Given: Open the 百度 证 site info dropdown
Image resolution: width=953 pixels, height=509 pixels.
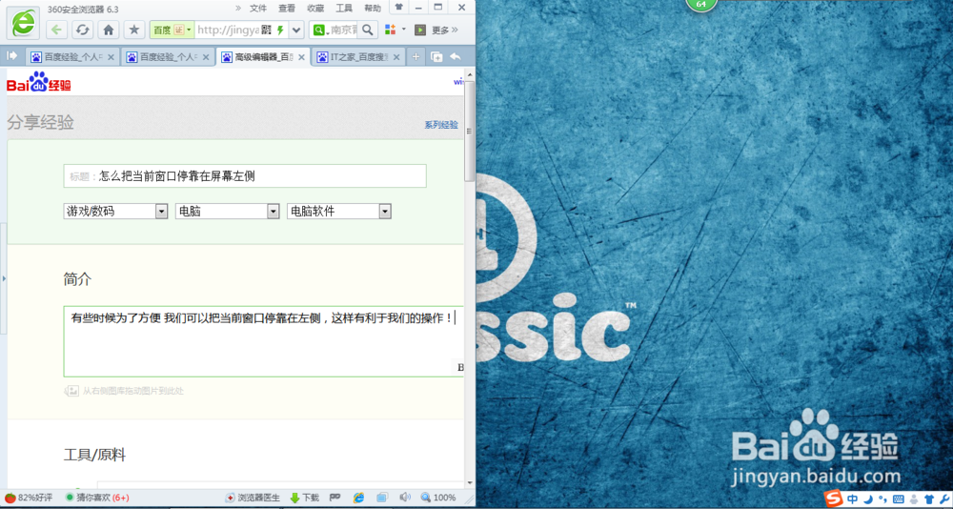Looking at the screenshot, I should coord(172,30).
